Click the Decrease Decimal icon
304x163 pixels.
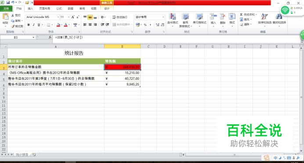pyautogui.click(x=163, y=25)
